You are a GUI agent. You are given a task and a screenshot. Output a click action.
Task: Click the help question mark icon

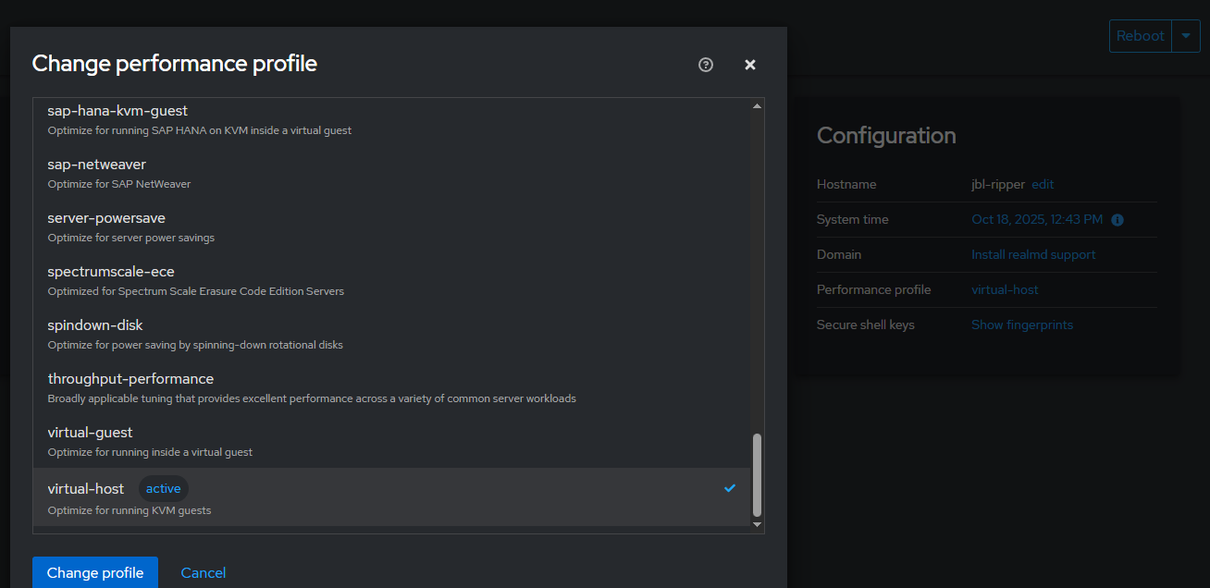pyautogui.click(x=706, y=65)
